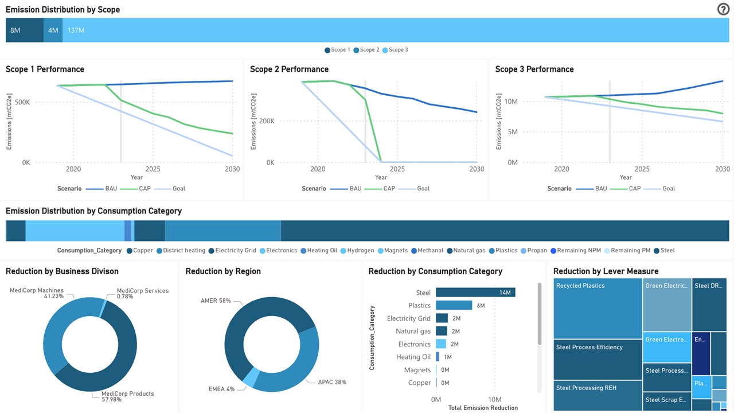This screenshot has height=413, width=734.
Task: Click the District heating legend item
Action: (x=181, y=251)
